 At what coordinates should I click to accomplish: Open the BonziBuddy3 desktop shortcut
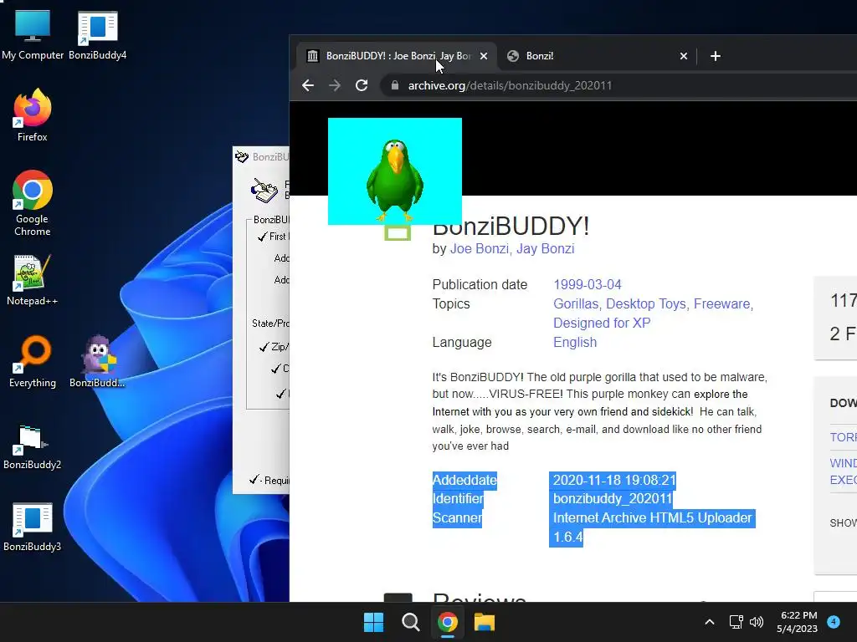point(33,527)
